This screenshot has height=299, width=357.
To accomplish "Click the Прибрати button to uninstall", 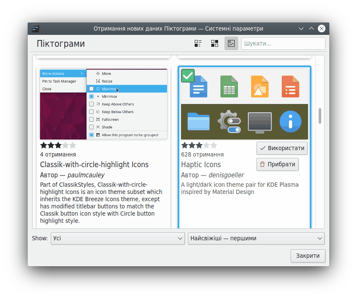I will (x=277, y=165).
